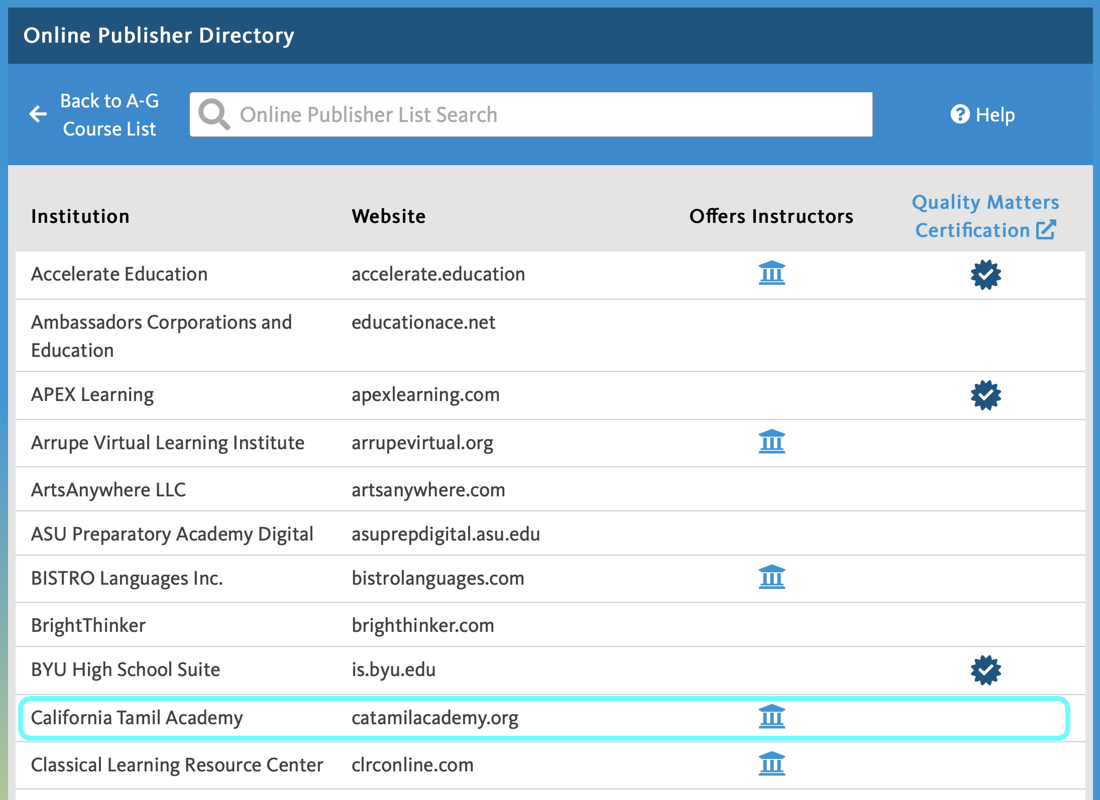This screenshot has width=1100, height=800.
Task: Click the California Tamil Academy instructors icon
Action: click(x=772, y=717)
